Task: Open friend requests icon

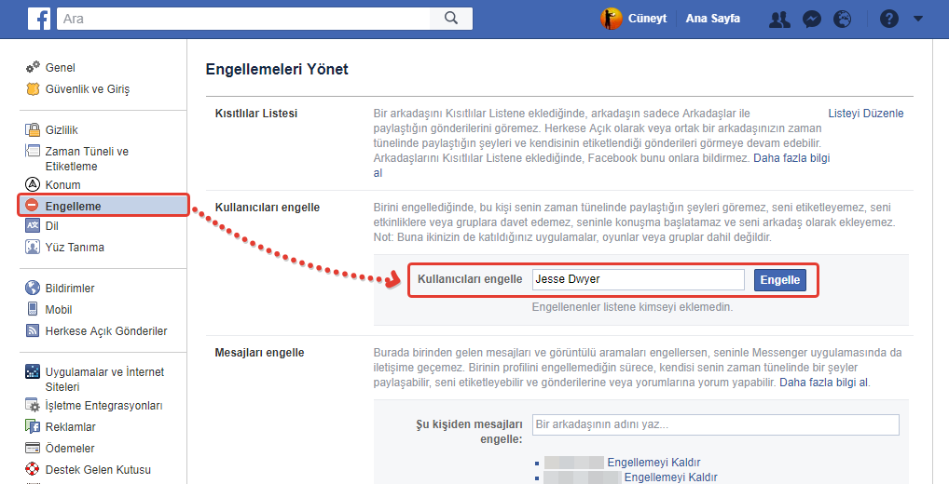Action: 779,19
